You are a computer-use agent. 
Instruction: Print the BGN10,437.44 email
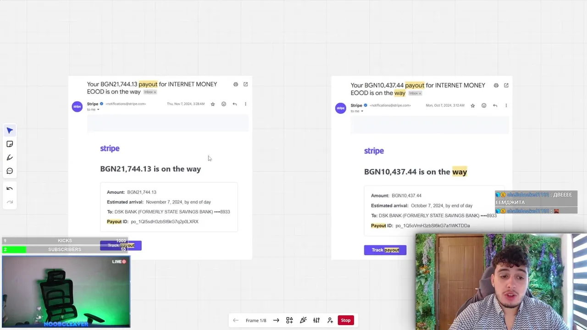pyautogui.click(x=496, y=85)
